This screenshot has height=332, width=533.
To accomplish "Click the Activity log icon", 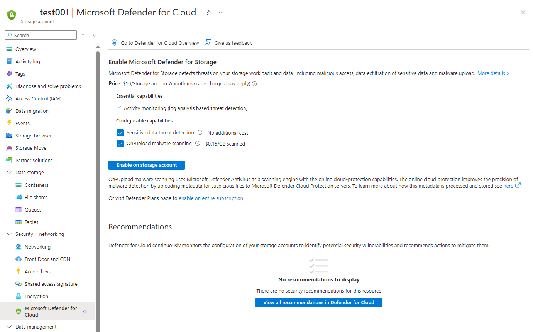I will coord(9,61).
